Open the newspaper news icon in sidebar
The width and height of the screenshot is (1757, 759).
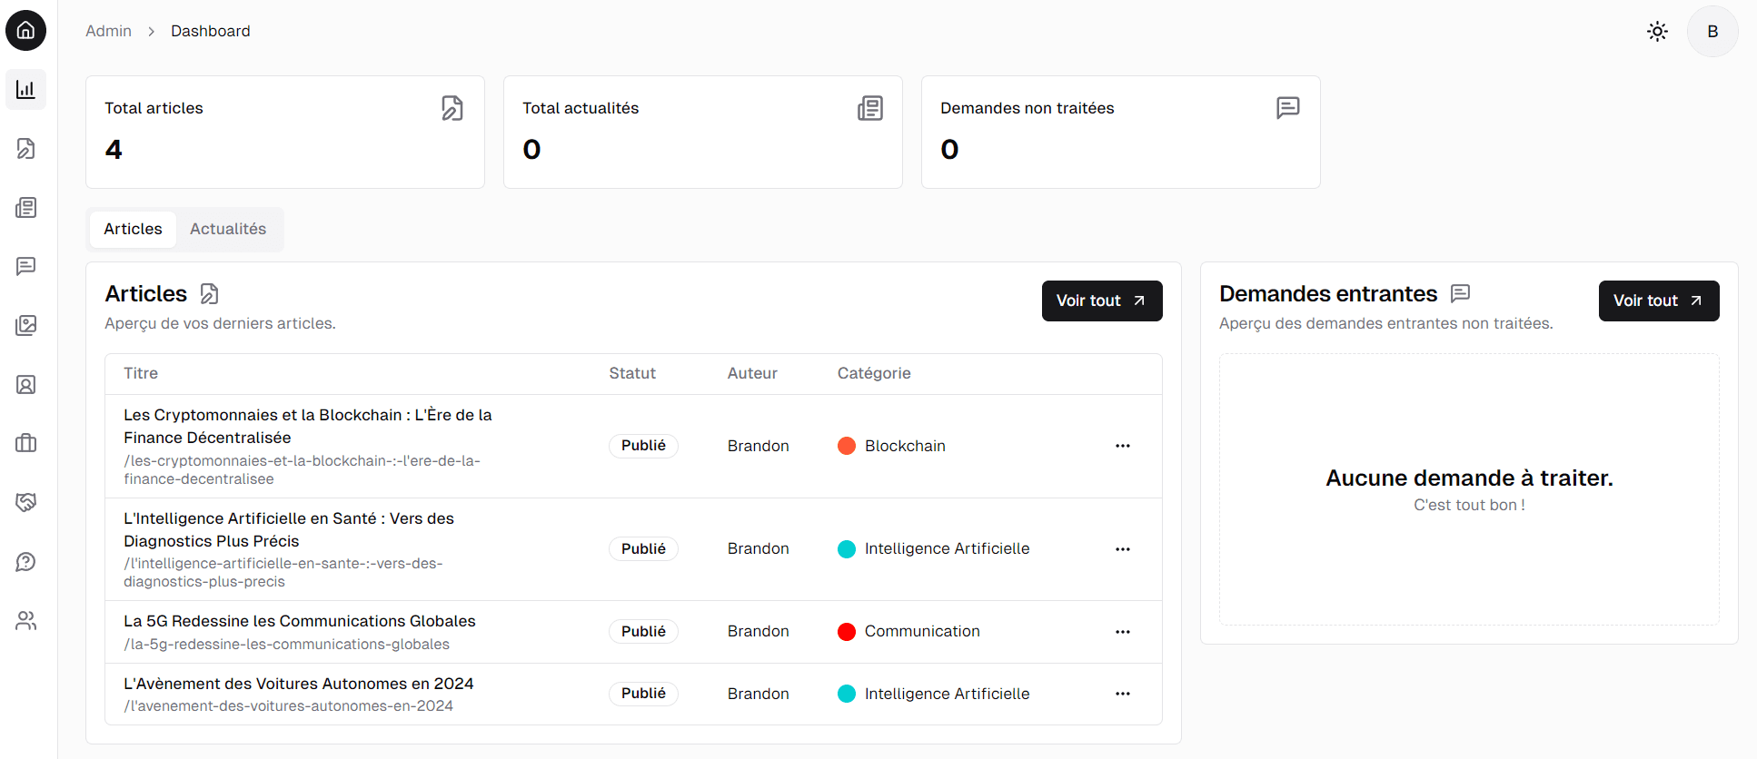25,208
